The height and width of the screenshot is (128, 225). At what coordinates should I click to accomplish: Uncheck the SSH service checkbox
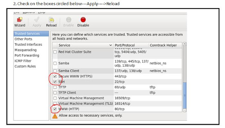55,82
